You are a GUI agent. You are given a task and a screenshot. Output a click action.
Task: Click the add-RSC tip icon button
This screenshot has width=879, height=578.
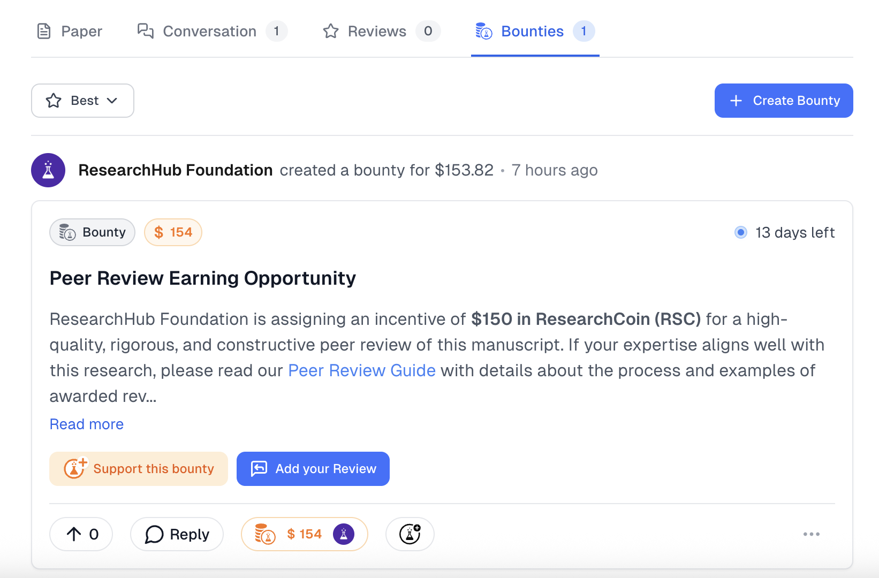click(410, 534)
